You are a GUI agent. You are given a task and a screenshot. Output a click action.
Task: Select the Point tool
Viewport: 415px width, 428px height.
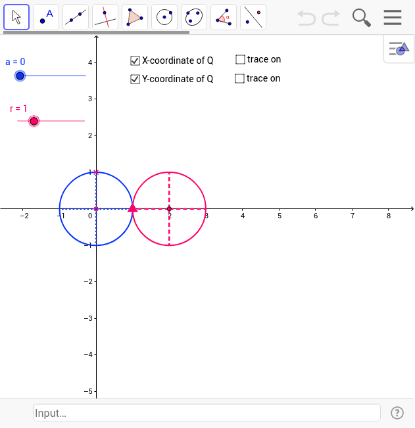46,17
